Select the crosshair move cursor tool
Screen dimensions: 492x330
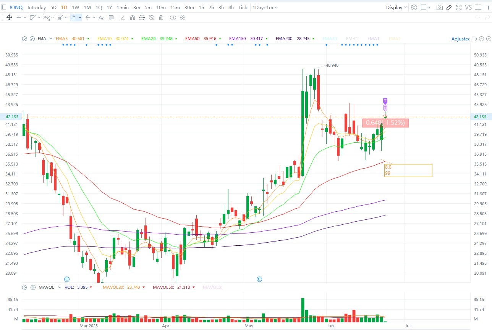pos(9,18)
